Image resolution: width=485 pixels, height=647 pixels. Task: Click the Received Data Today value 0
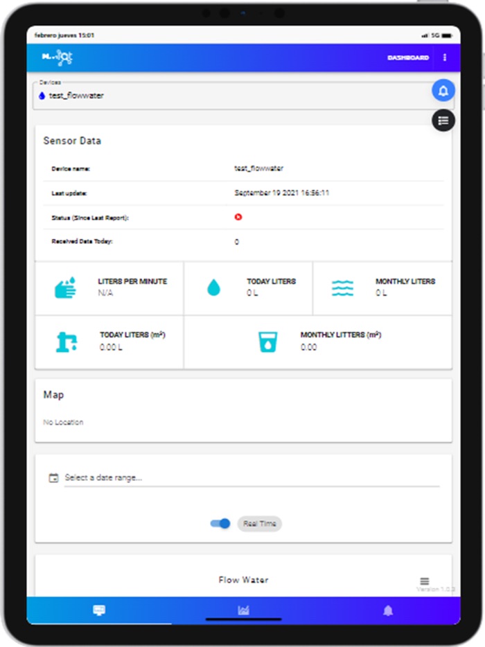pos(236,242)
